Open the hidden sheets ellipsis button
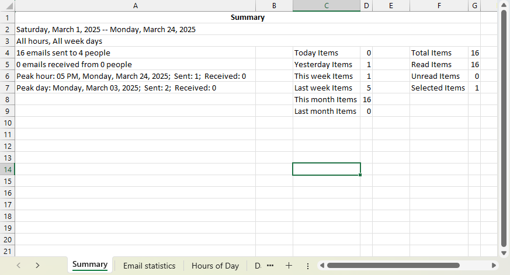 pyautogui.click(x=270, y=265)
